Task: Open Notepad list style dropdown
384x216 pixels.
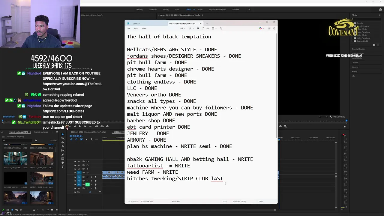Action: (191, 28)
